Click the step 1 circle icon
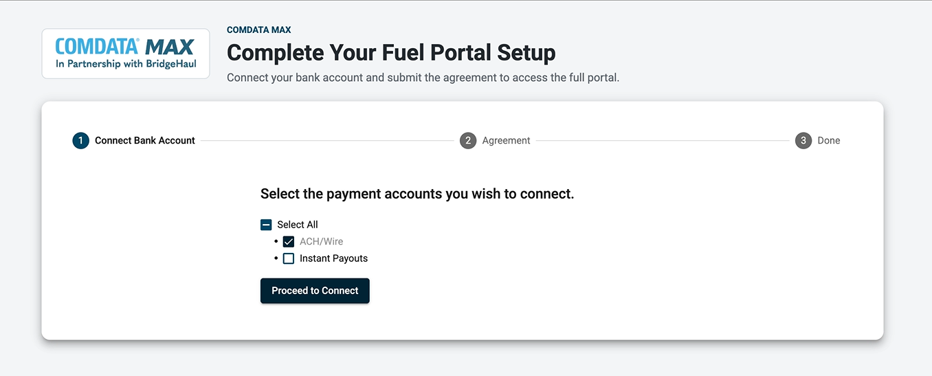932x376 pixels. coord(81,140)
